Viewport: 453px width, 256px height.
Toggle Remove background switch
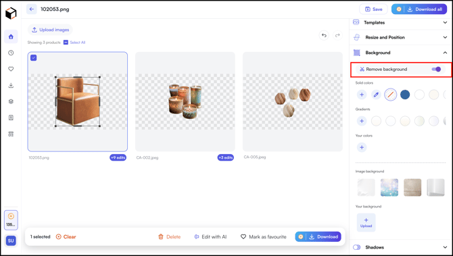[x=436, y=70]
